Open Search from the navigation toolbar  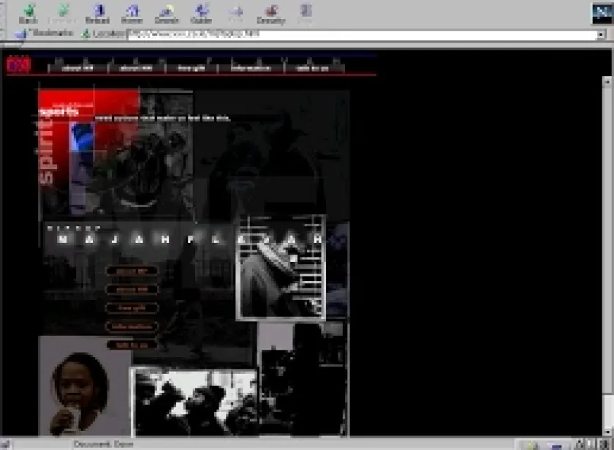(167, 14)
